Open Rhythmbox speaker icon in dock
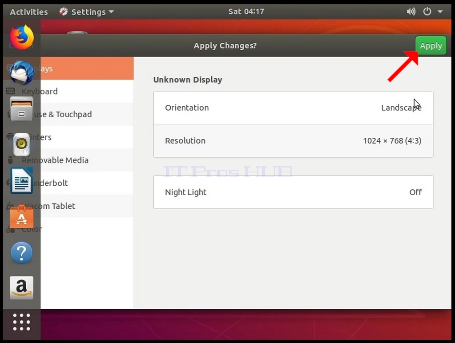Image resolution: width=455 pixels, height=343 pixels. pyautogui.click(x=21, y=144)
